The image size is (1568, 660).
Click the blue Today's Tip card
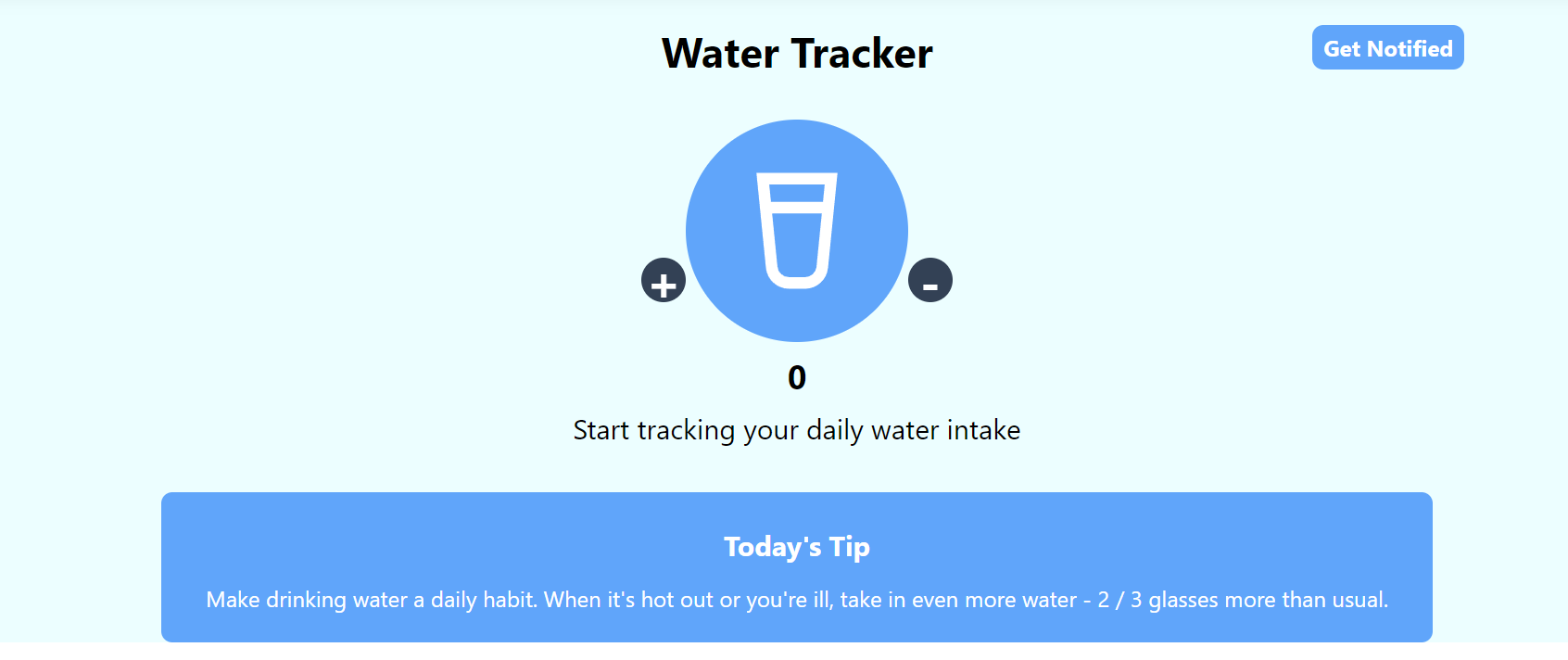click(x=797, y=565)
